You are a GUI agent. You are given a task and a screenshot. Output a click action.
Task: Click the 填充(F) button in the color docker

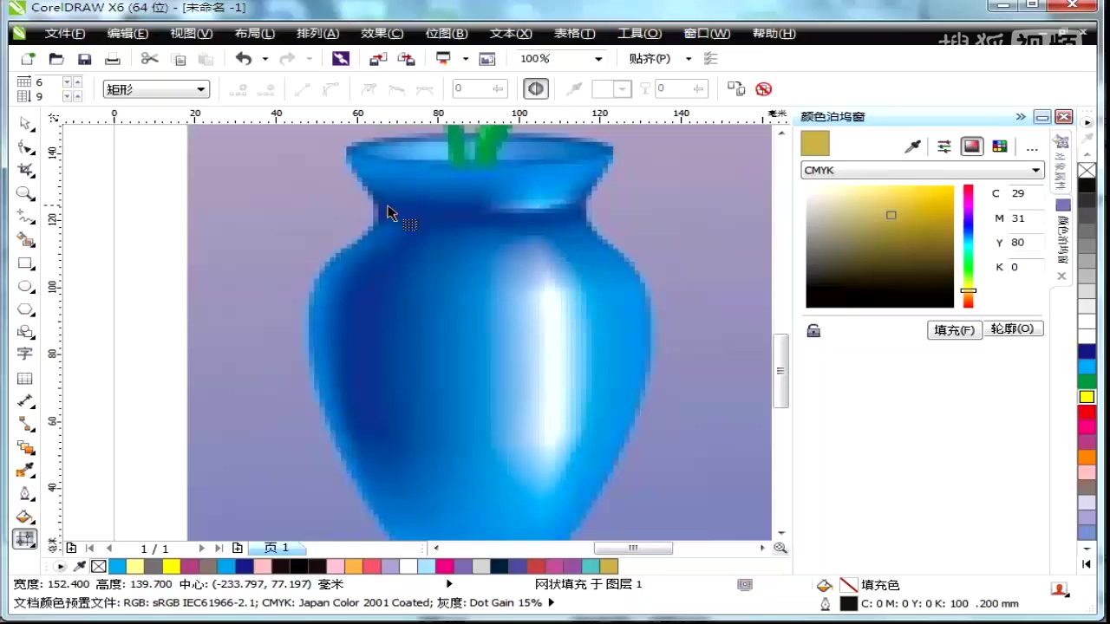pyautogui.click(x=954, y=329)
